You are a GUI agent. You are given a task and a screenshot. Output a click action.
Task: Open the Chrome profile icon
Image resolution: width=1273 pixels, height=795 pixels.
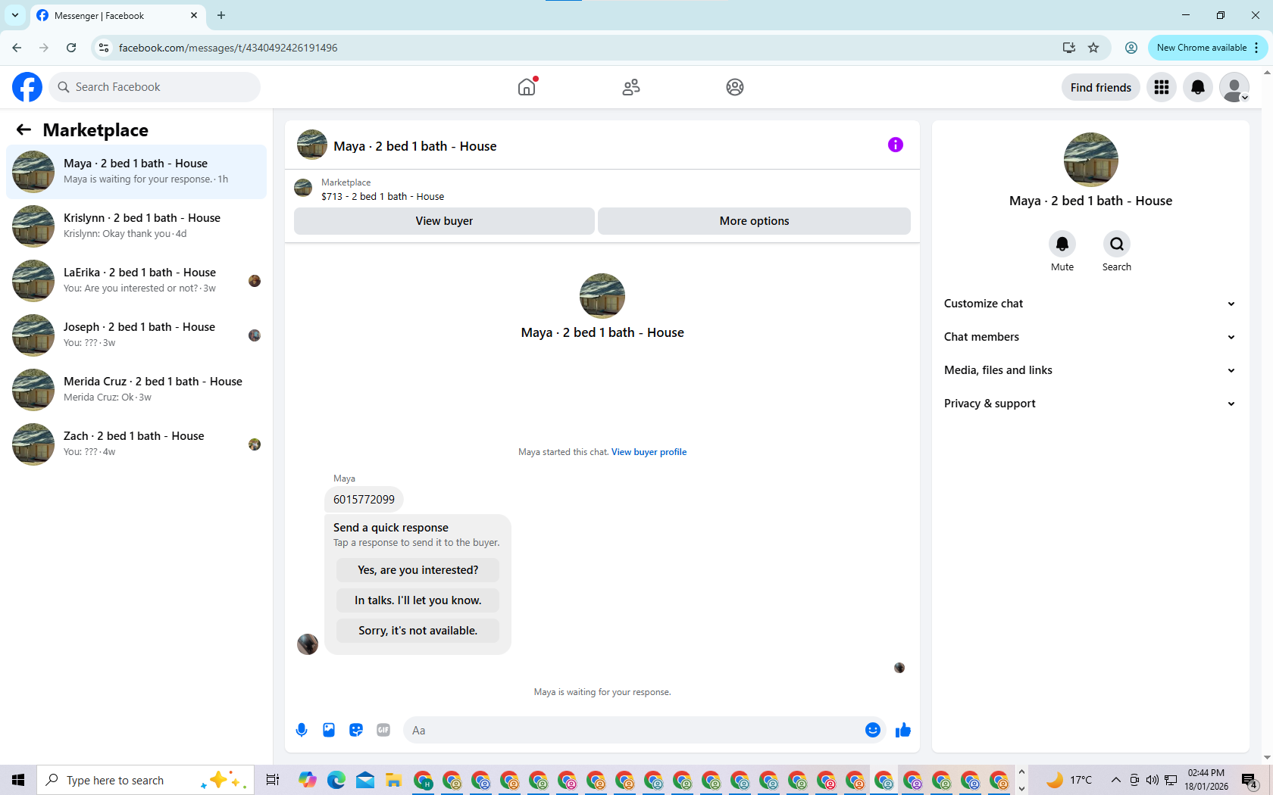click(x=1131, y=48)
